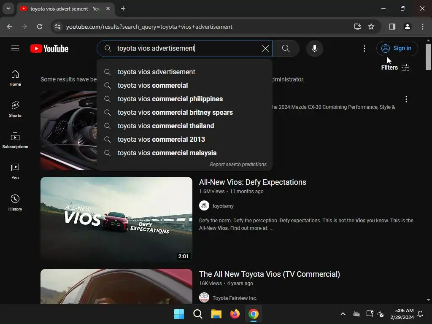
Task: Open the toyotamy channel name
Action: pyautogui.click(x=223, y=206)
